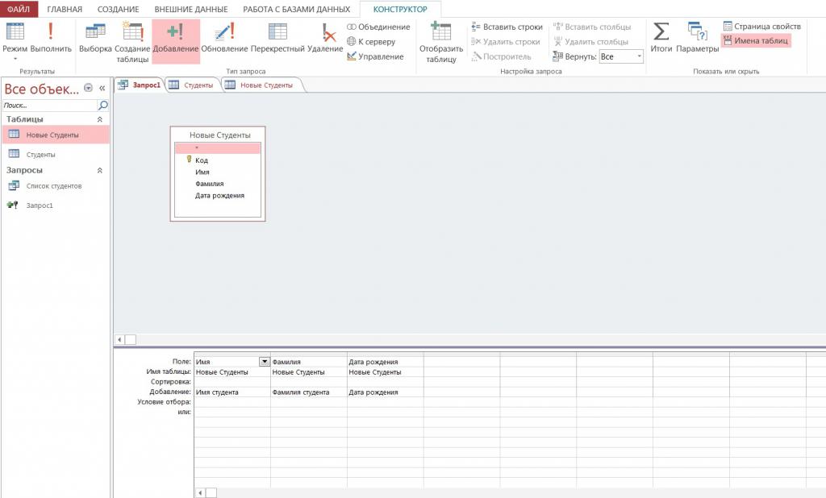
Task: Click the Новые Студенты field list title
Action: coord(219,135)
